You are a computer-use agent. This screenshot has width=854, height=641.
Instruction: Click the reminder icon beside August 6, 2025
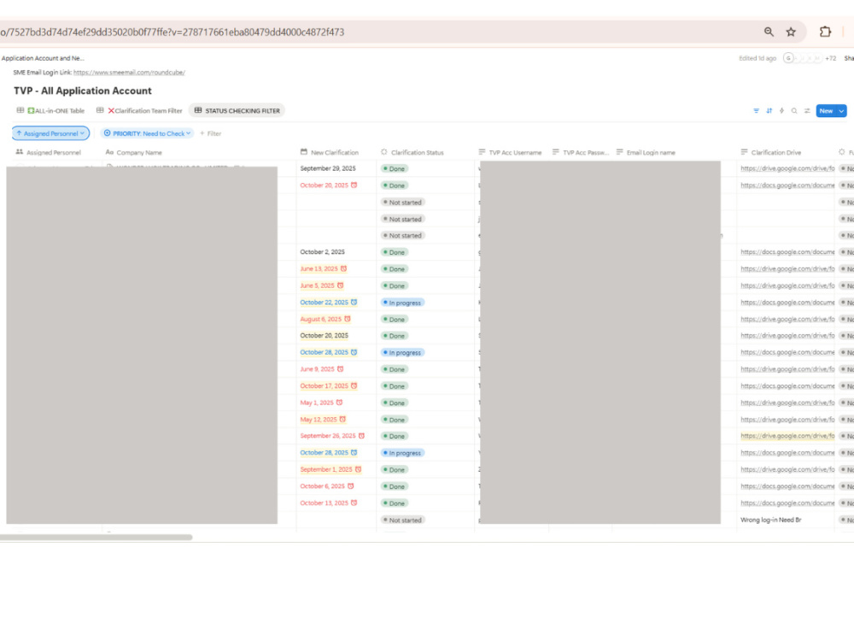(x=348, y=320)
